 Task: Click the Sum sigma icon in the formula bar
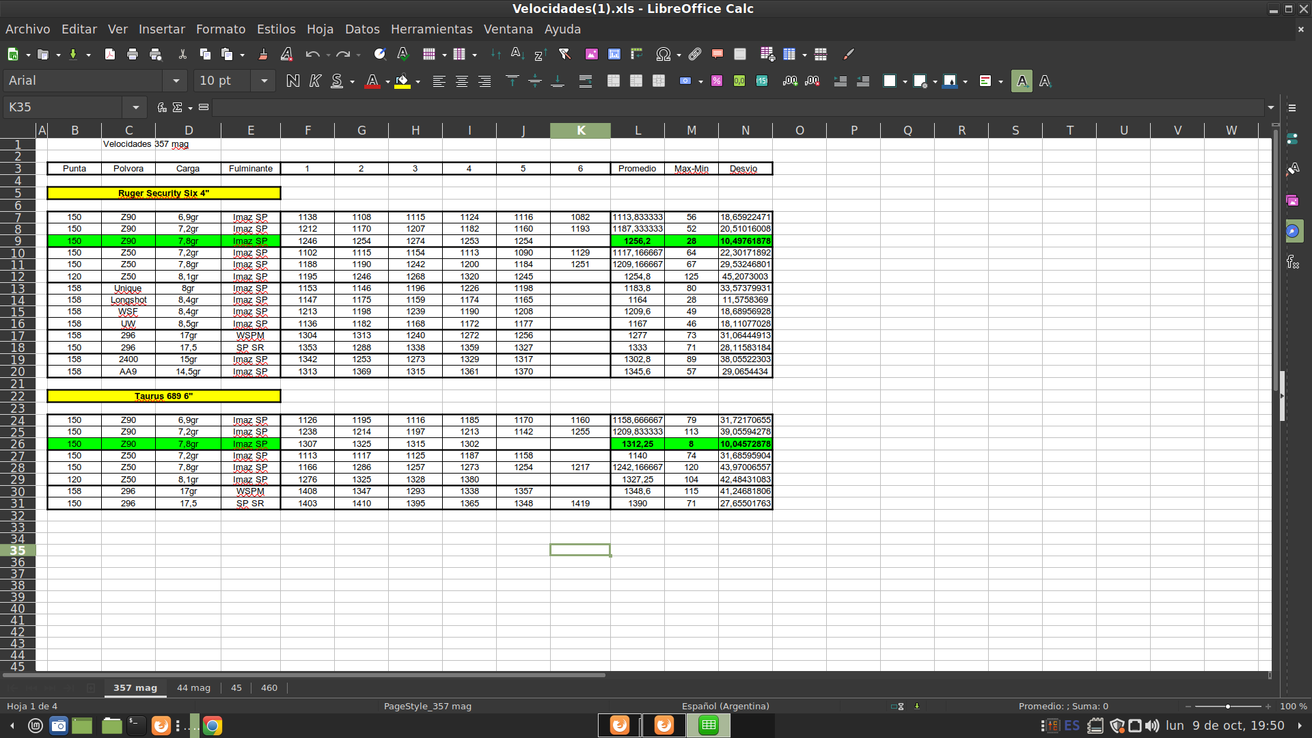[178, 107]
